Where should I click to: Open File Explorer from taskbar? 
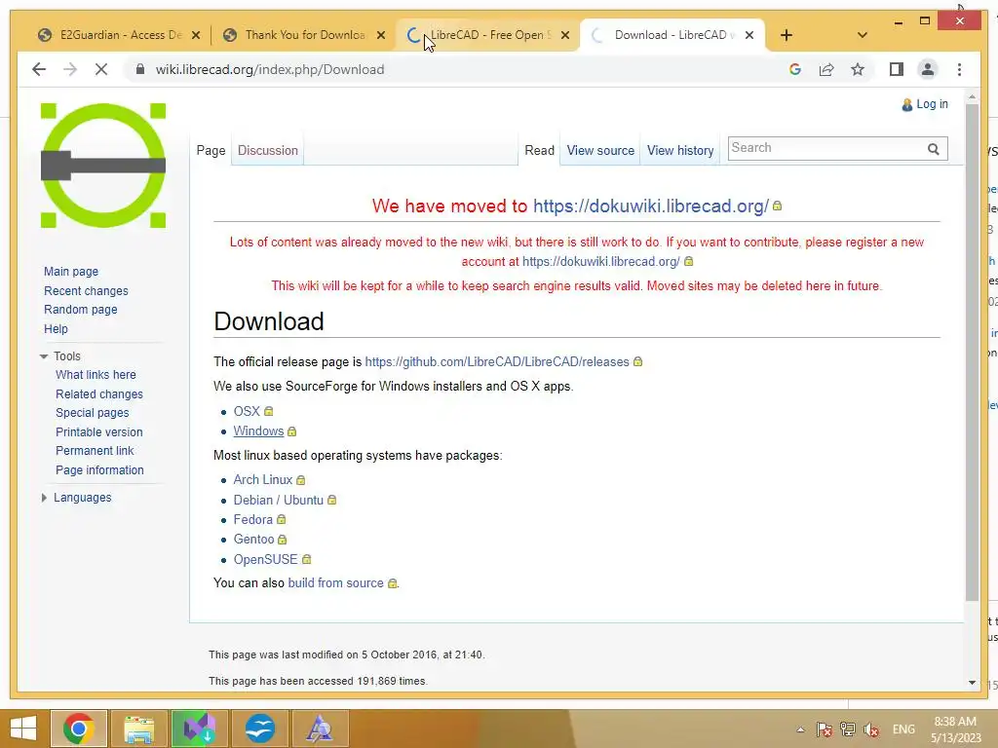point(138,729)
